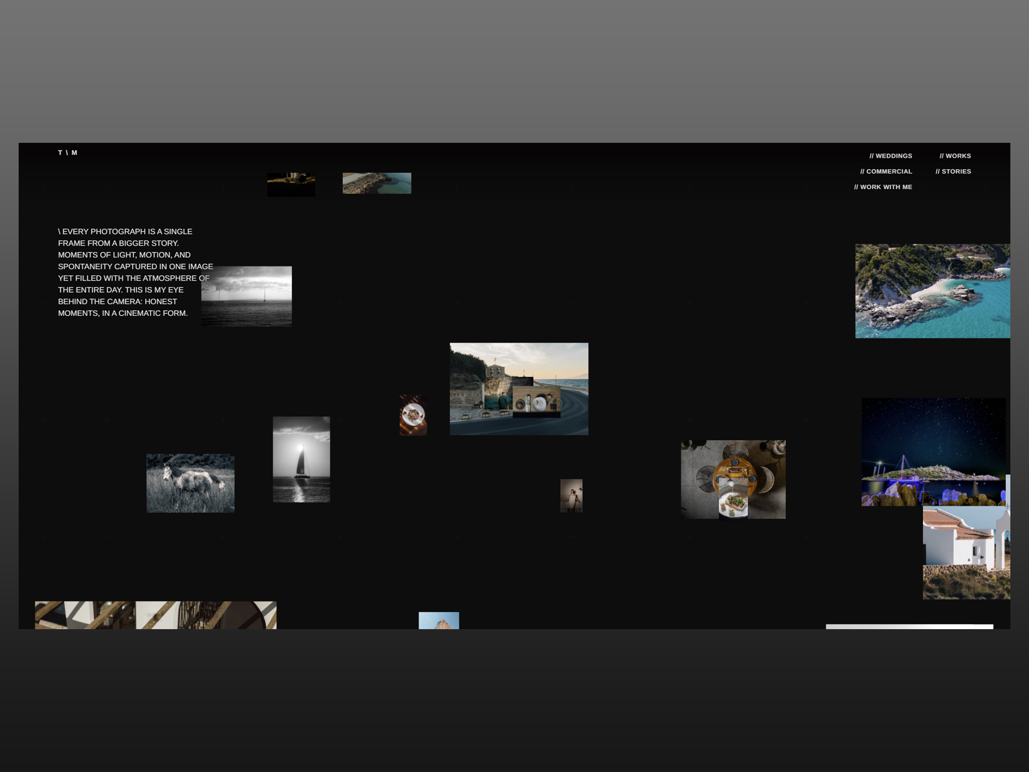The width and height of the screenshot is (1029, 772).
Task: Open the wooden beams photo at bottom left
Action: pos(155,615)
